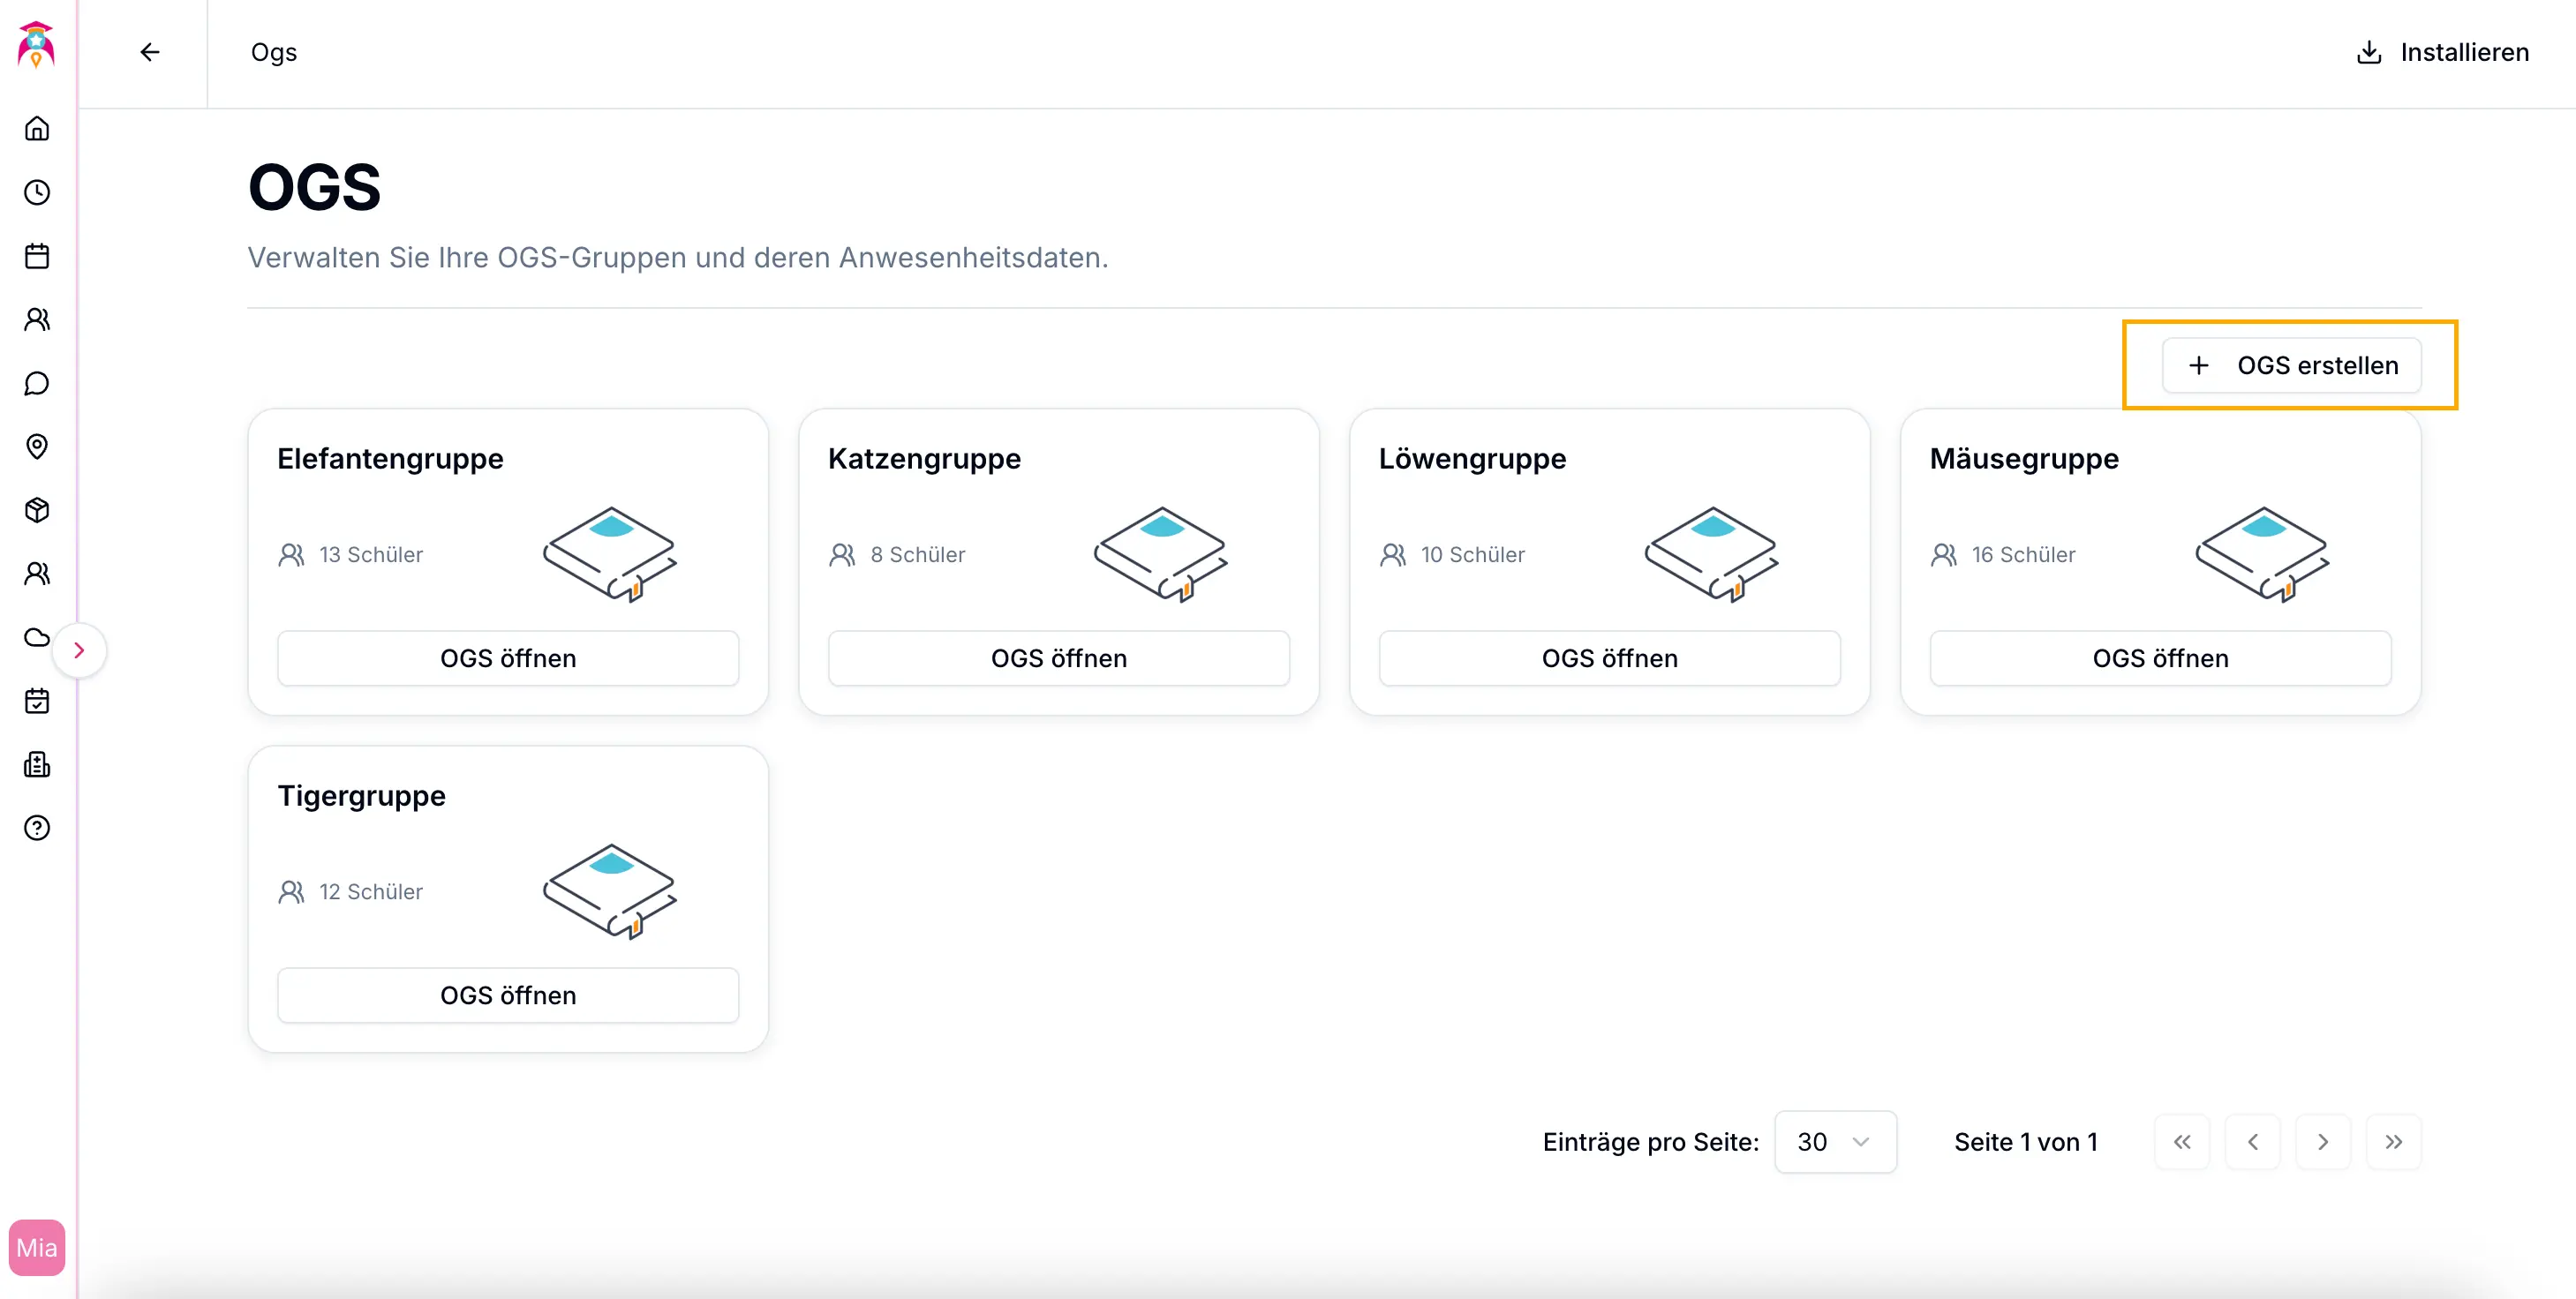Open the location pin sidebar icon
This screenshot has height=1299, width=2576.
coord(37,446)
